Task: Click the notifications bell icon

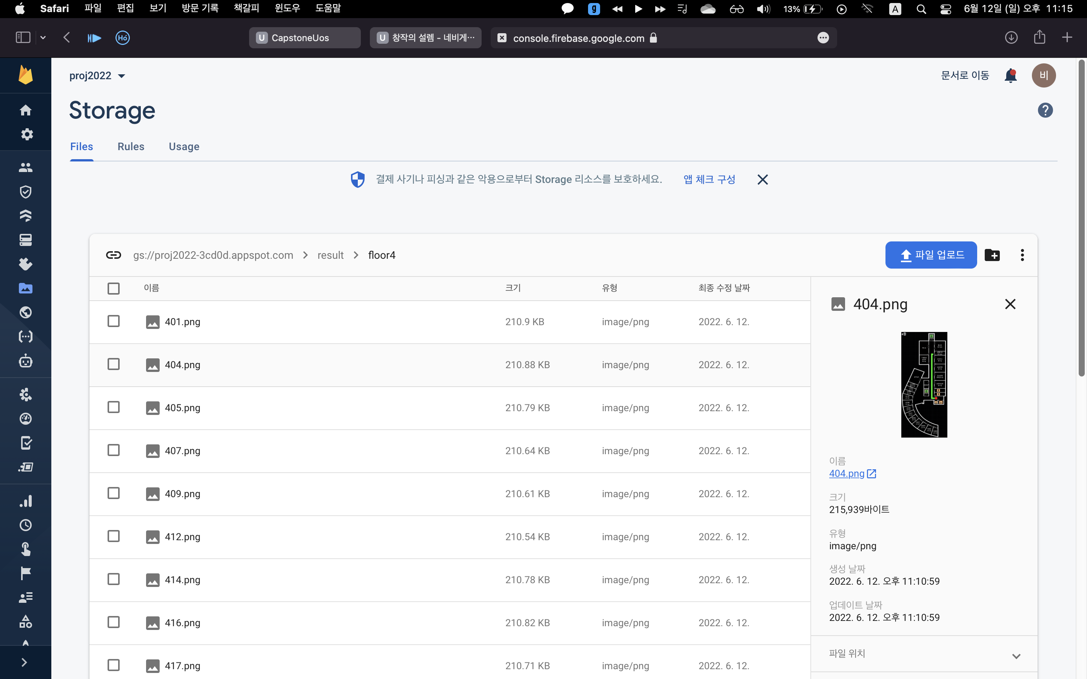Action: 1010,75
